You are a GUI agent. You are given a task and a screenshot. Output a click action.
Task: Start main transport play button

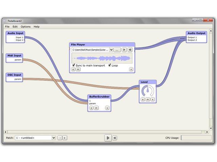pos(108,138)
